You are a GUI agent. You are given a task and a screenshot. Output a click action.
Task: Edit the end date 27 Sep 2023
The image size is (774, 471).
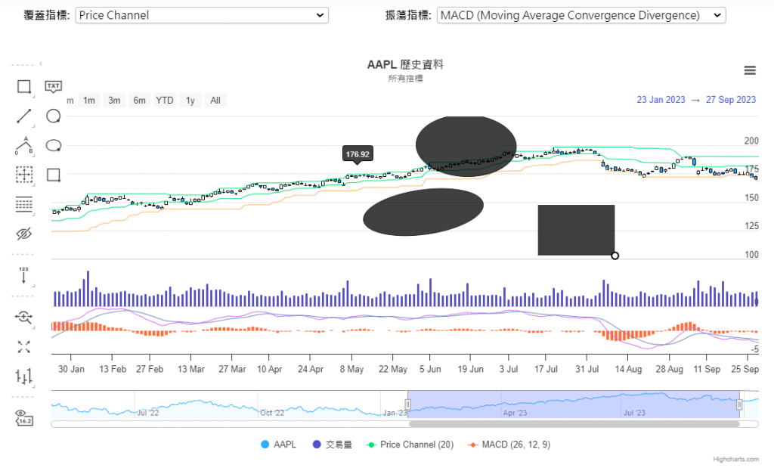731,100
